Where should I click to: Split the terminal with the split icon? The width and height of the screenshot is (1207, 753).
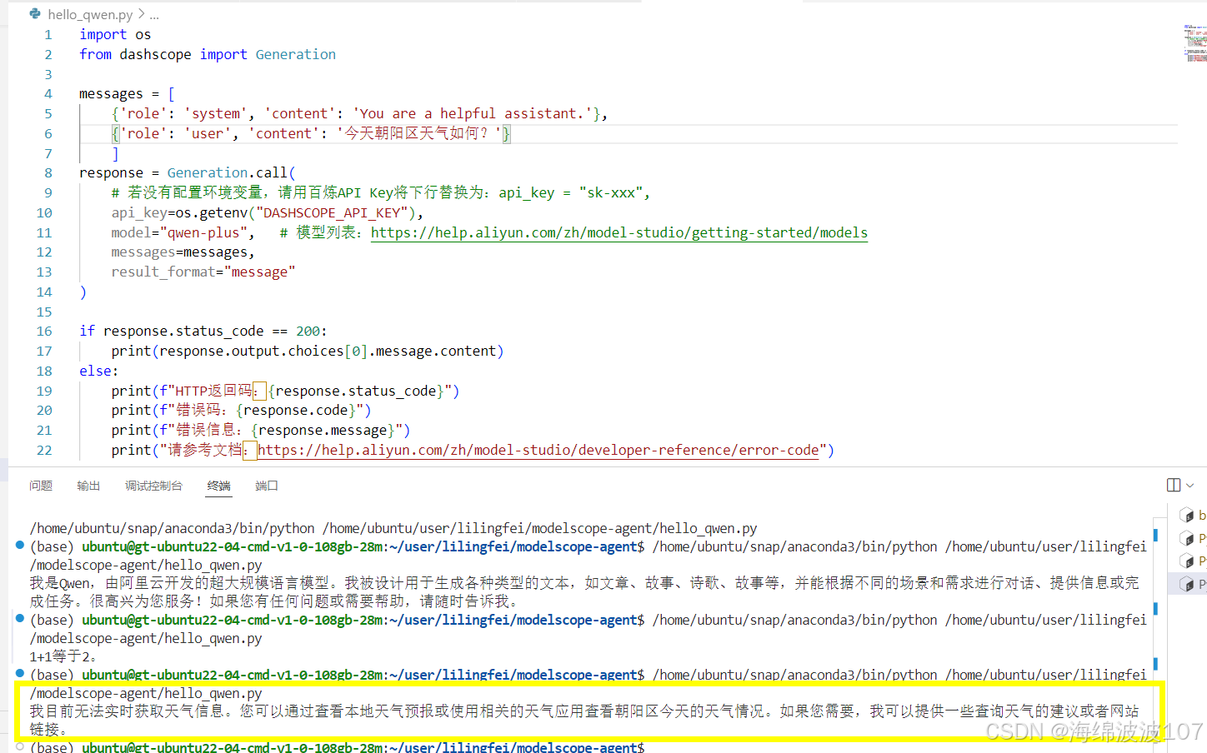[x=1174, y=485]
